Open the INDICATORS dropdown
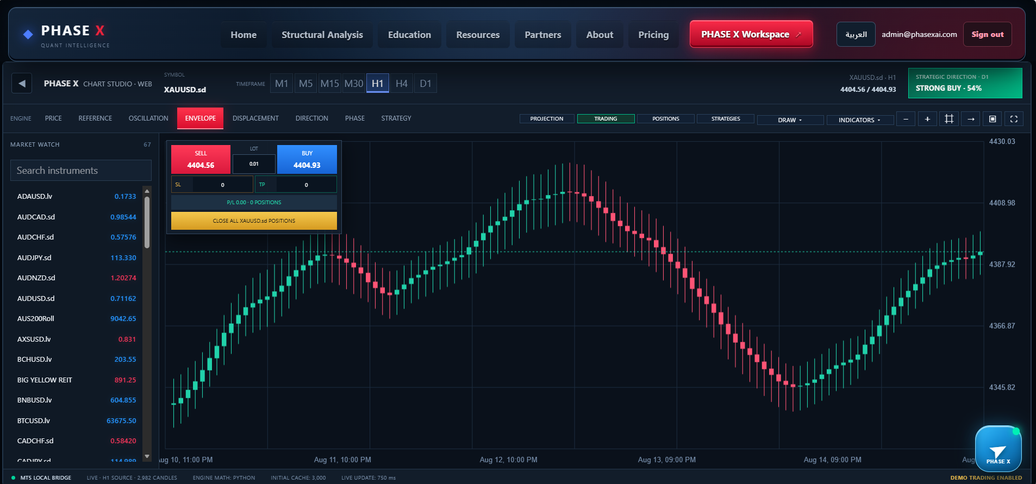 click(860, 120)
